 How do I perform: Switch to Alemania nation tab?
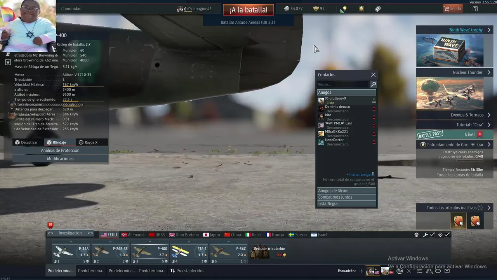click(x=133, y=235)
